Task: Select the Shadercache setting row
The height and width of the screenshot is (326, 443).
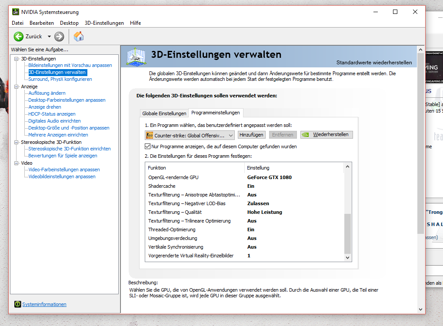Action: (x=245, y=186)
